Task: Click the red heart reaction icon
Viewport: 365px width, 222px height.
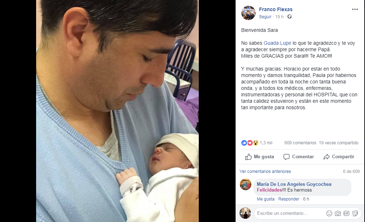Action: (250, 143)
